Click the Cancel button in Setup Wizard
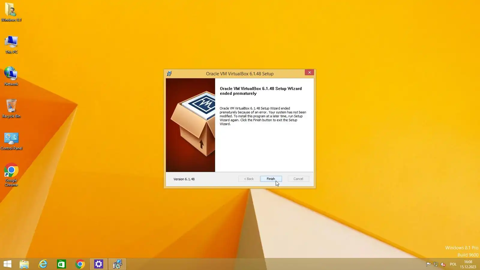Screen dimensions: 480x270 298,179
